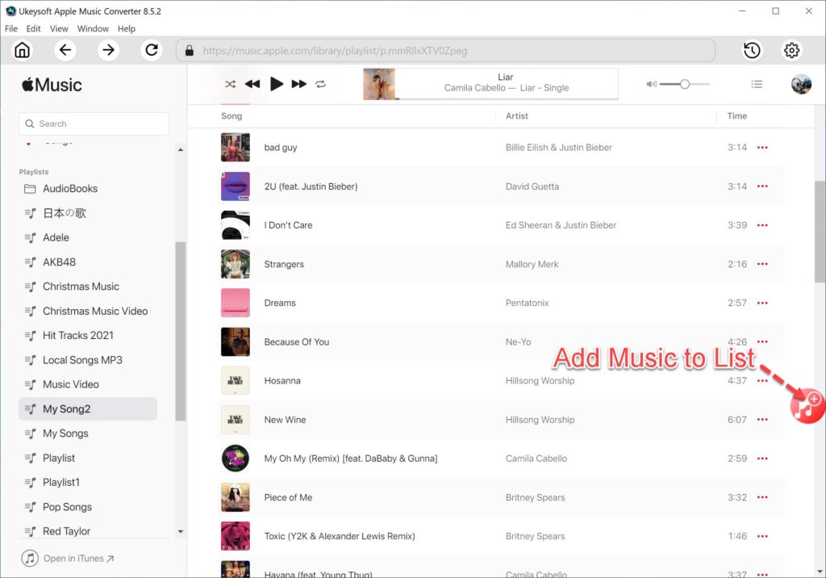Screen dimensions: 826x578
Task: Click artist Mallory Merk
Action: pyautogui.click(x=532, y=264)
